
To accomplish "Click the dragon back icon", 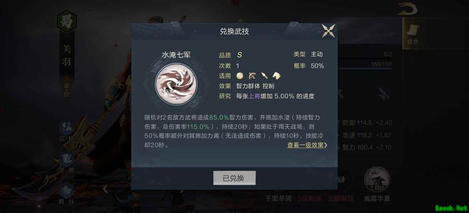I will 407,8.
